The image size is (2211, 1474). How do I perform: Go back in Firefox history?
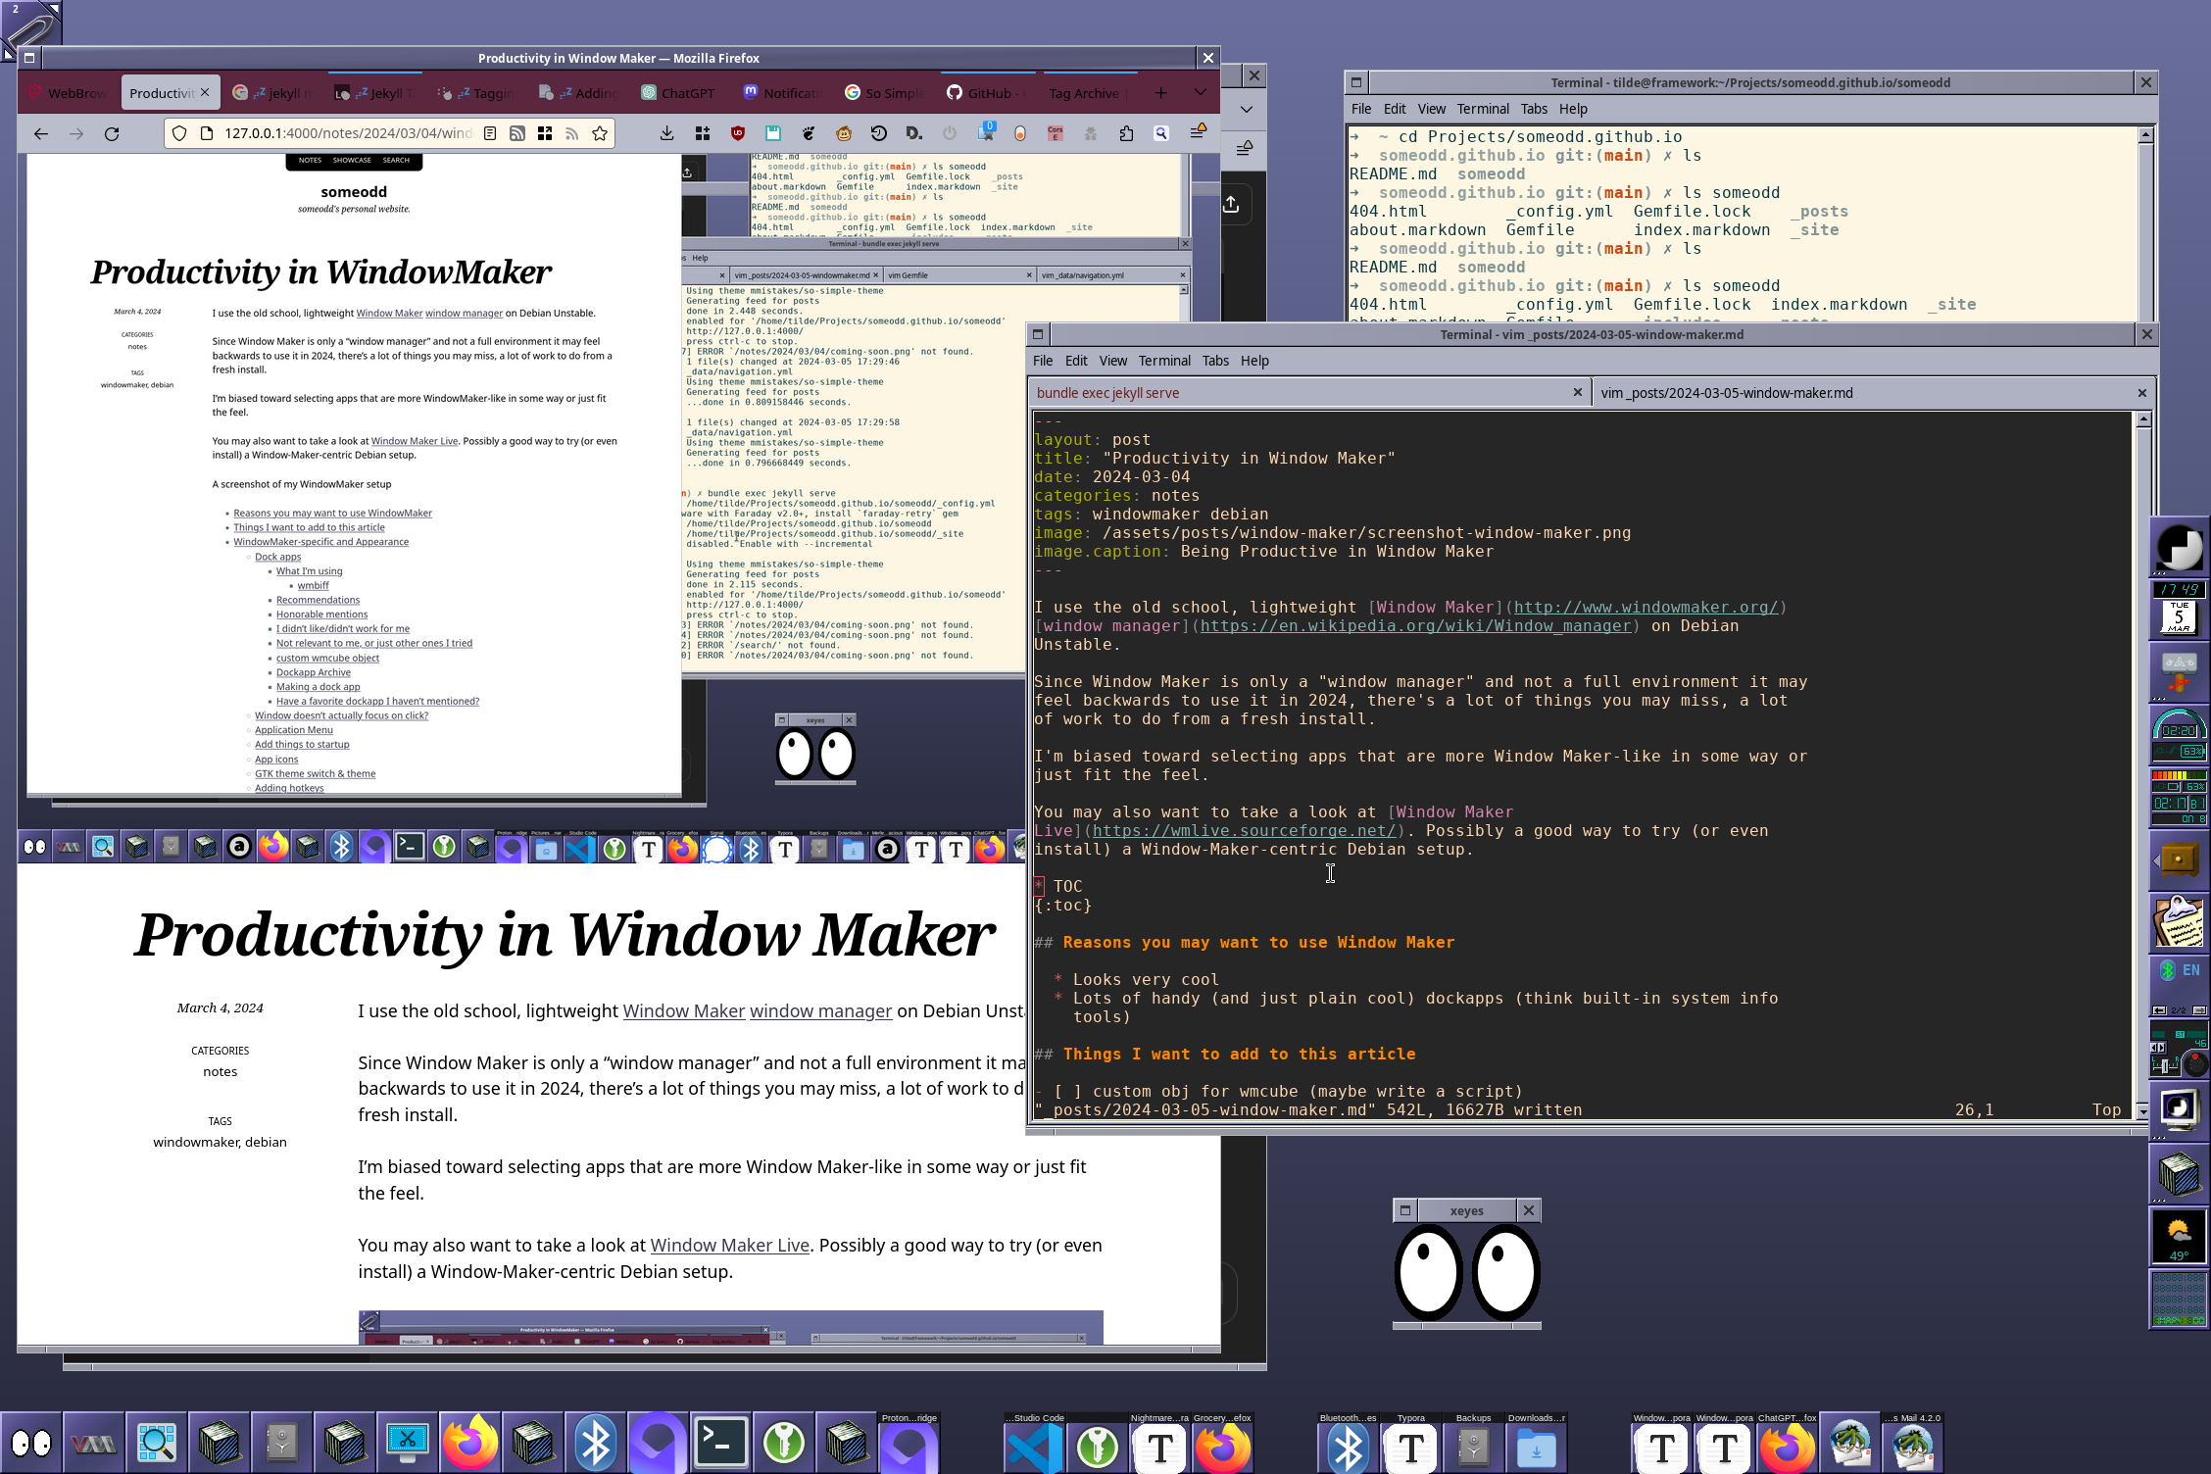click(41, 133)
